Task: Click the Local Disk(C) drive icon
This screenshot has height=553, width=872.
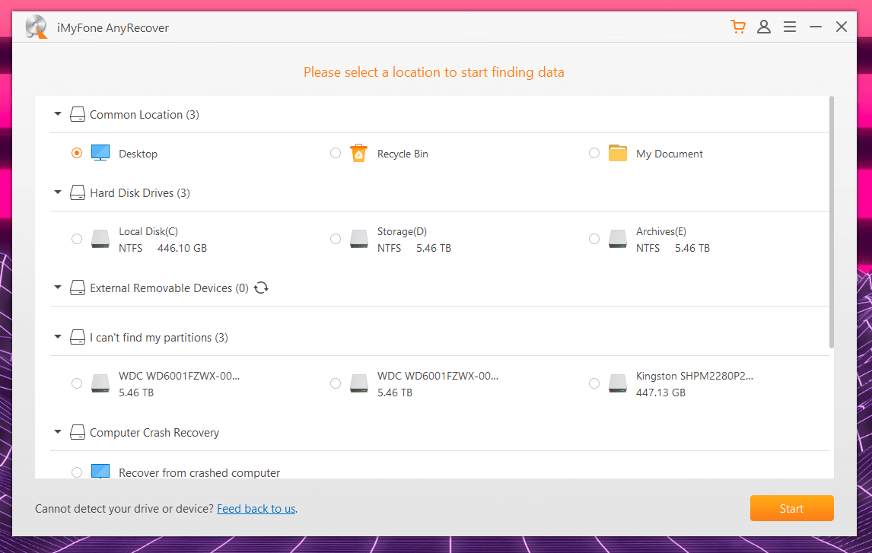Action: pyautogui.click(x=100, y=239)
